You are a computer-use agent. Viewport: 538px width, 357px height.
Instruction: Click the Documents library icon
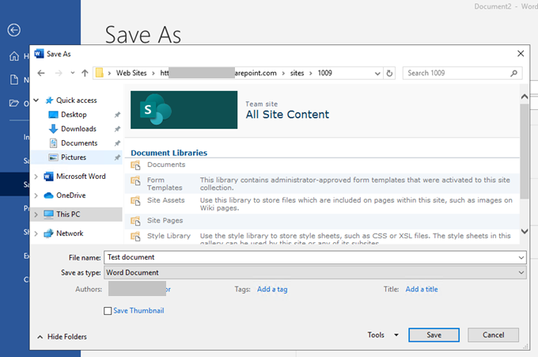(135, 165)
